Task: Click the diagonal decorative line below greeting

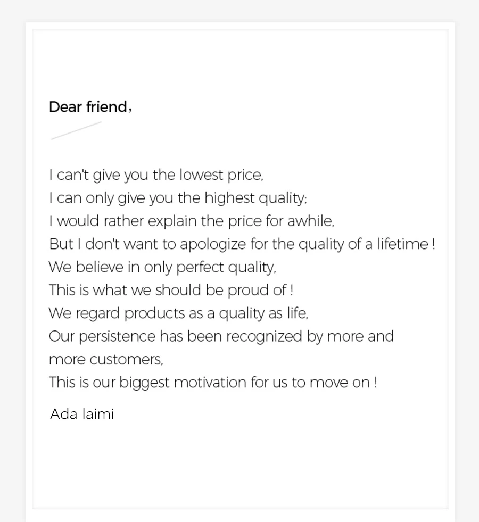Action: click(76, 130)
